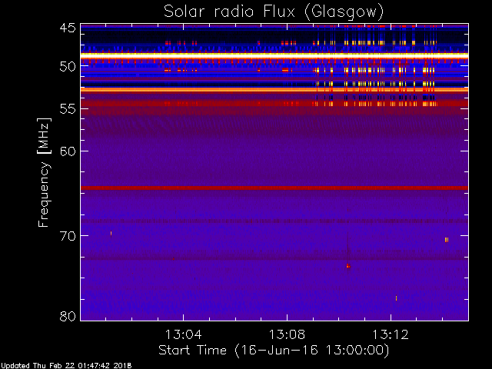Click the thin red line near 64 MHz
Image resolution: width=492 pixels, height=369 pixels.
tap(274, 188)
